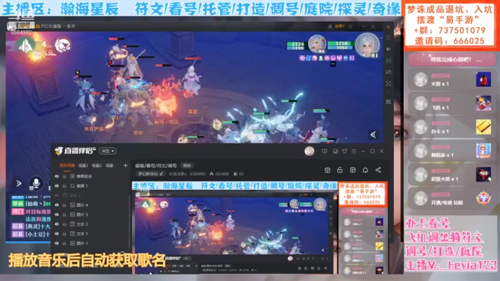
Task: Switch to 场景1 tab
Action: (x=83, y=165)
